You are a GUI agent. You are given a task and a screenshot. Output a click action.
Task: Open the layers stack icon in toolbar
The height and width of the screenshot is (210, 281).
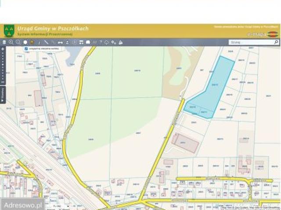tap(4, 42)
